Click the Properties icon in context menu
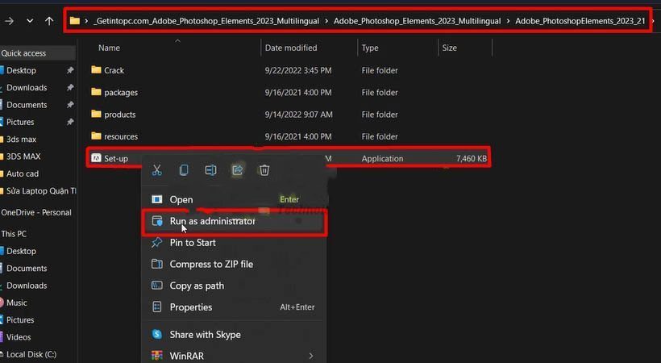The width and height of the screenshot is (661, 363). coord(157,307)
